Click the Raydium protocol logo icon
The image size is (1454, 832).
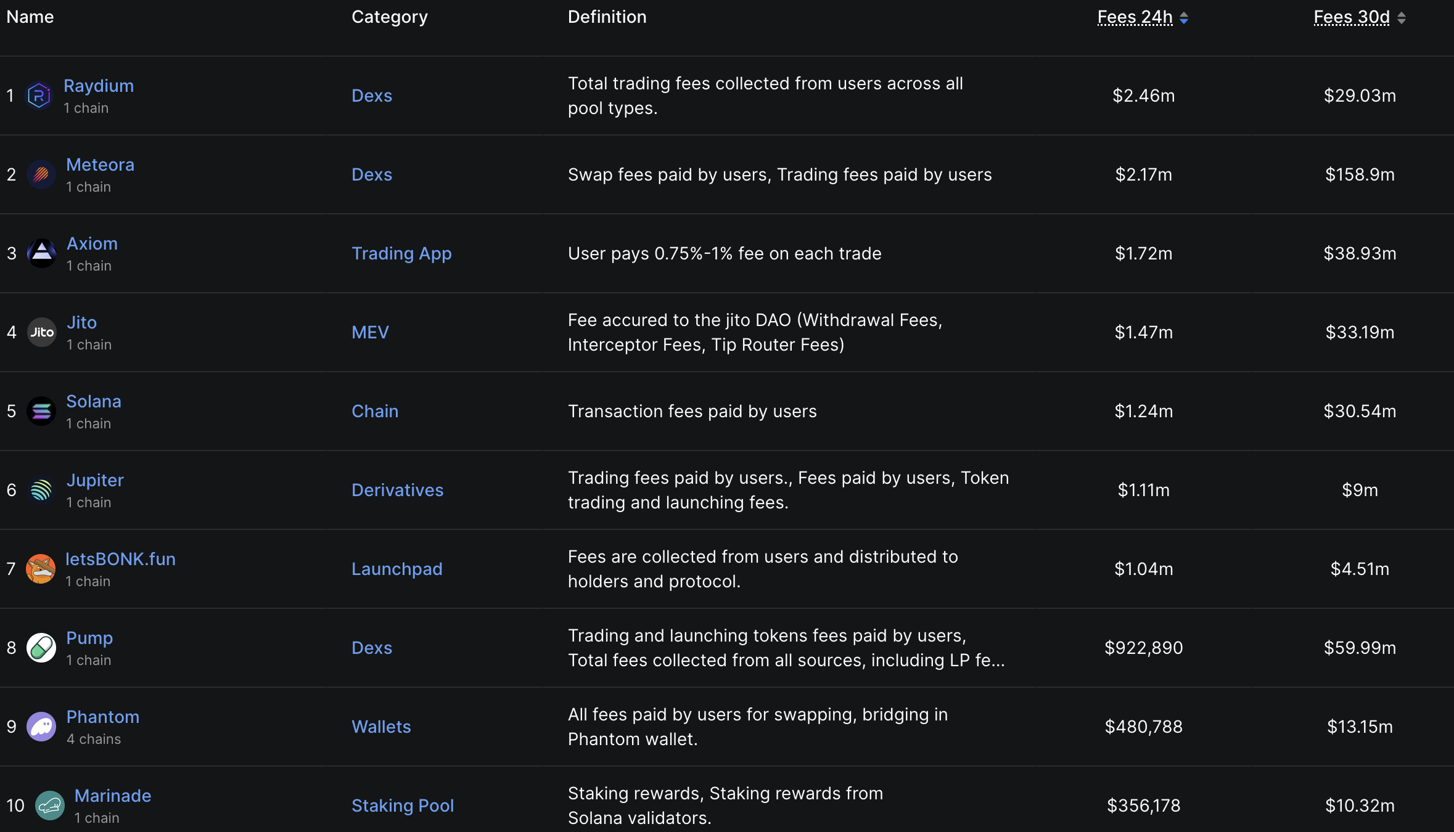39,96
